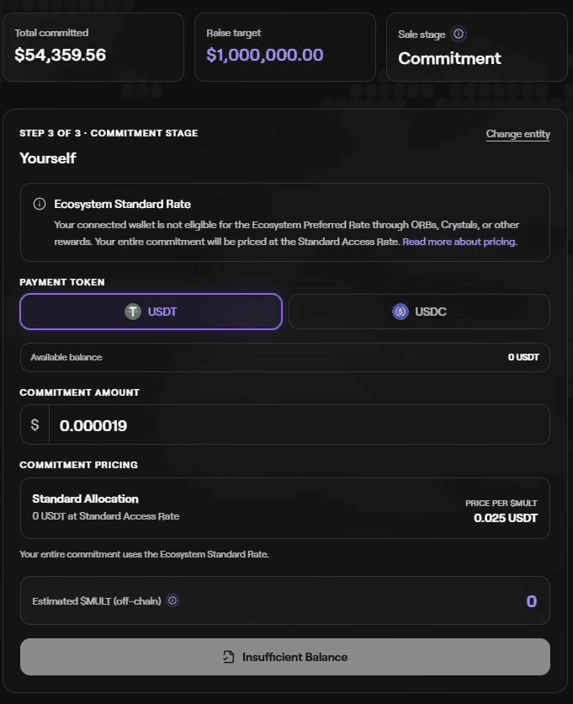The image size is (573, 704).
Task: Click the 0.025 USDT price per $MULT
Action: (505, 518)
